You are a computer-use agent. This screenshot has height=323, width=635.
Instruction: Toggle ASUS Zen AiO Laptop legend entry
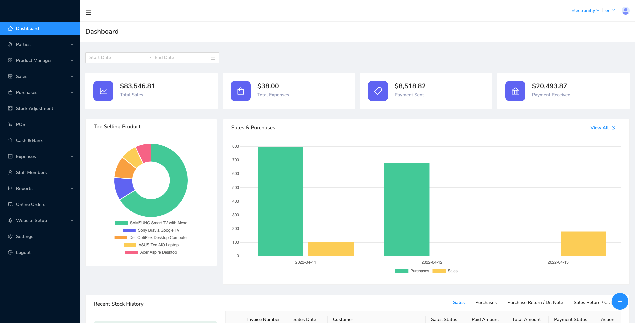pos(151,245)
